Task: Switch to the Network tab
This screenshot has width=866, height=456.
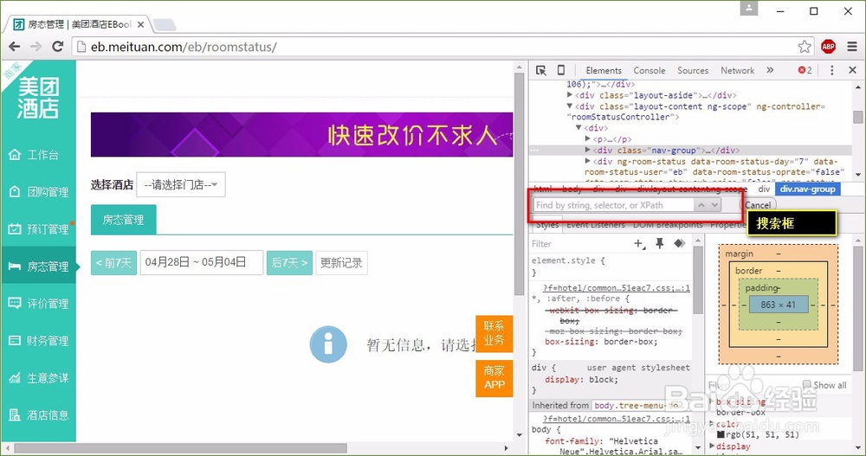Action: click(737, 71)
